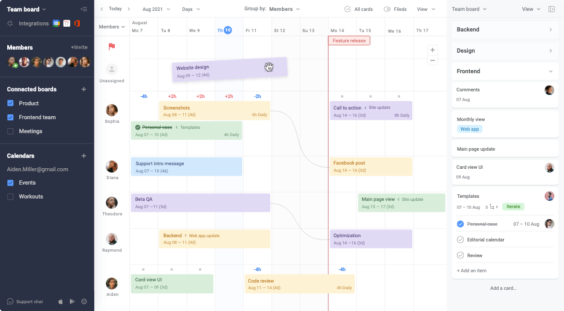Click the Unassigned avatar icon

[112, 69]
